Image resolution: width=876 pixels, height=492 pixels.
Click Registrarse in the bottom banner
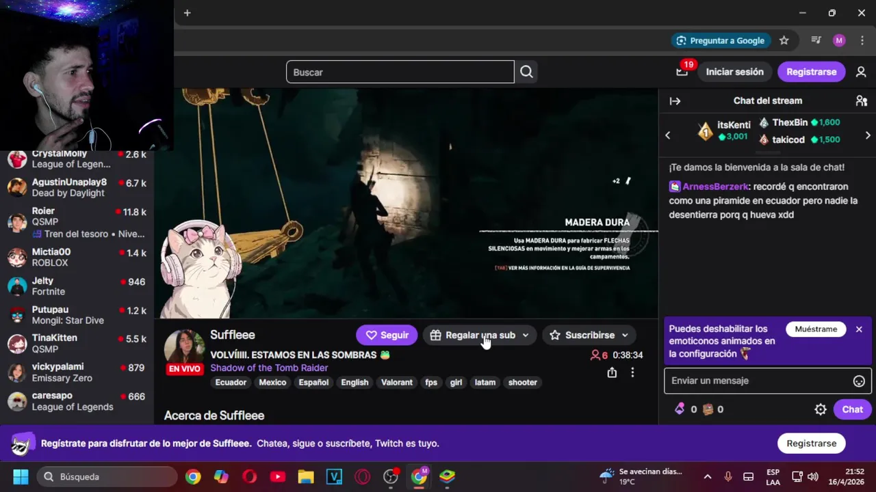pos(811,443)
